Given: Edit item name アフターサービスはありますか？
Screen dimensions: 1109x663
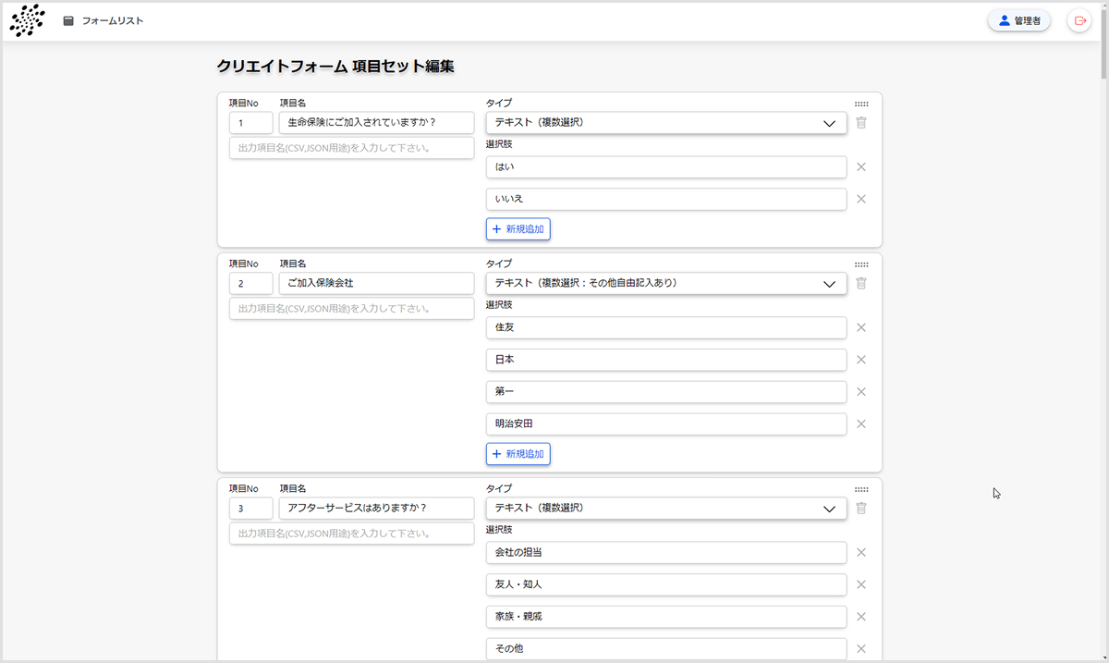Looking at the screenshot, I should pyautogui.click(x=376, y=508).
